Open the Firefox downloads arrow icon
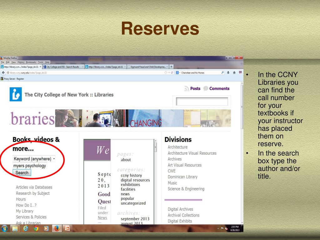 (x=228, y=72)
